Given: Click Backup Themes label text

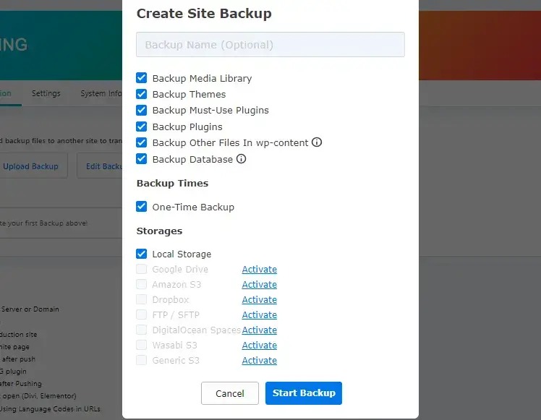Looking at the screenshot, I should click(x=189, y=94).
